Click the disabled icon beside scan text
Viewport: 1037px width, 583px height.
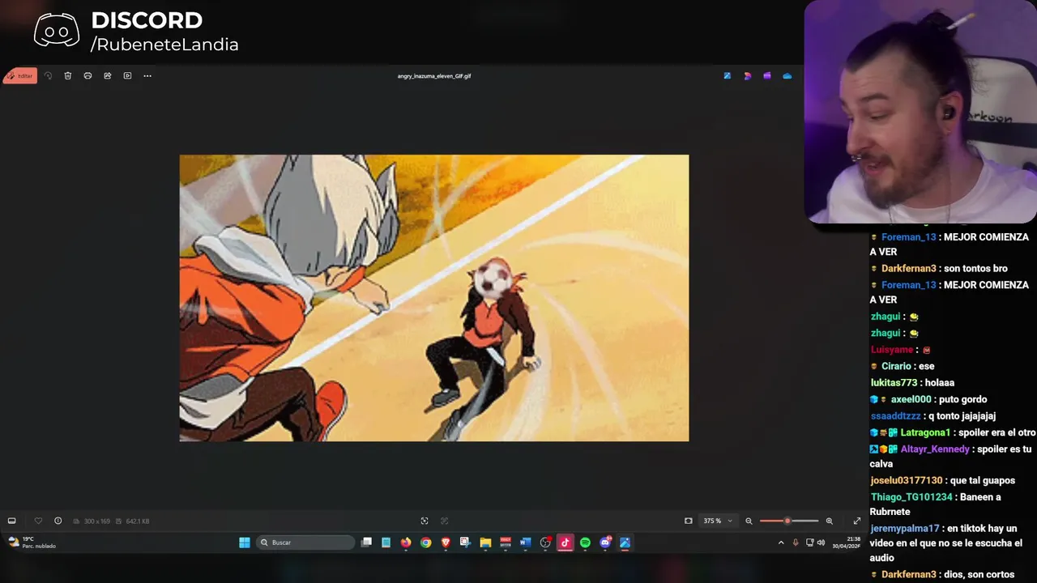coord(444,521)
